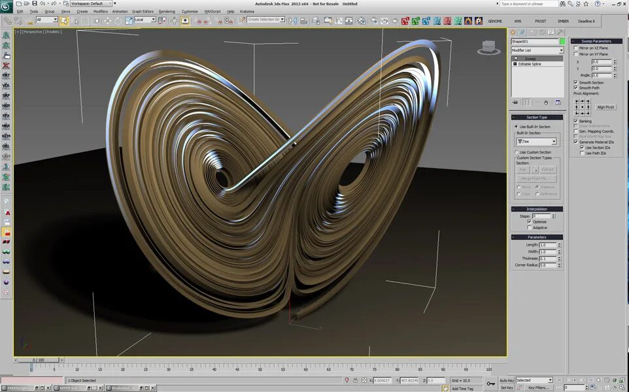Enable Mirror on XZ Plane

point(575,48)
